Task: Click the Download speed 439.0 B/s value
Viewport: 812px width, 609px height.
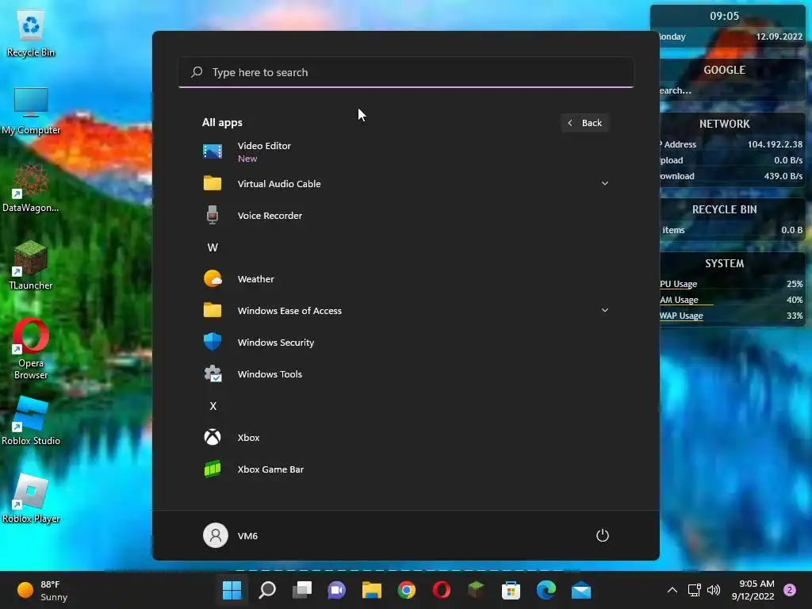Action: point(783,176)
